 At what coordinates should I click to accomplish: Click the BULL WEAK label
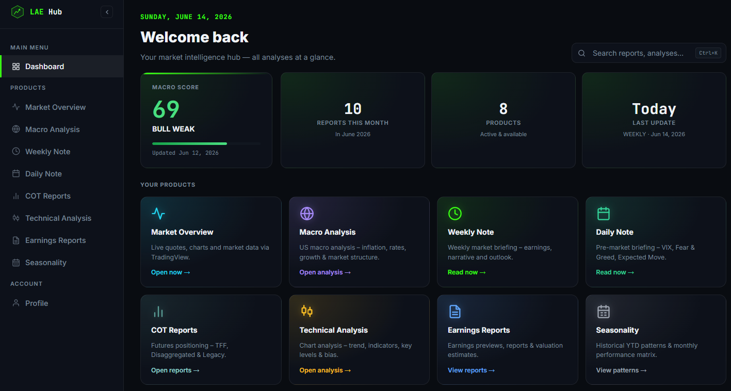tap(173, 129)
